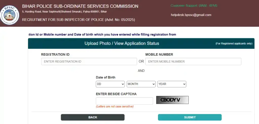Open the YEAR dropdown
Image resolution: width=259 pixels, height=124 pixels.
(172, 84)
